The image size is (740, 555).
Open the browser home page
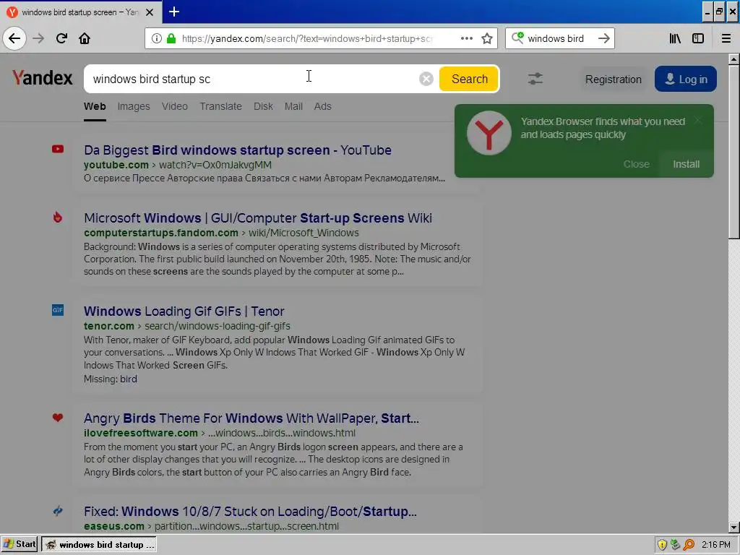85,38
